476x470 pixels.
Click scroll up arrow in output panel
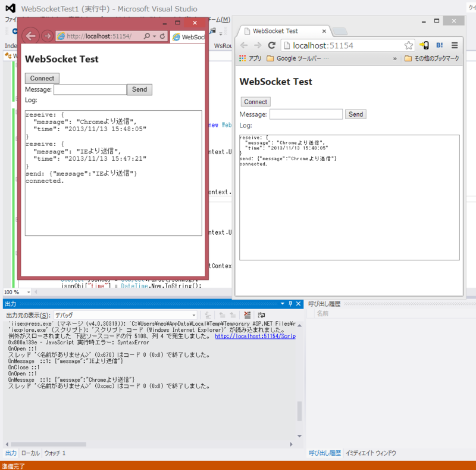(x=300, y=326)
